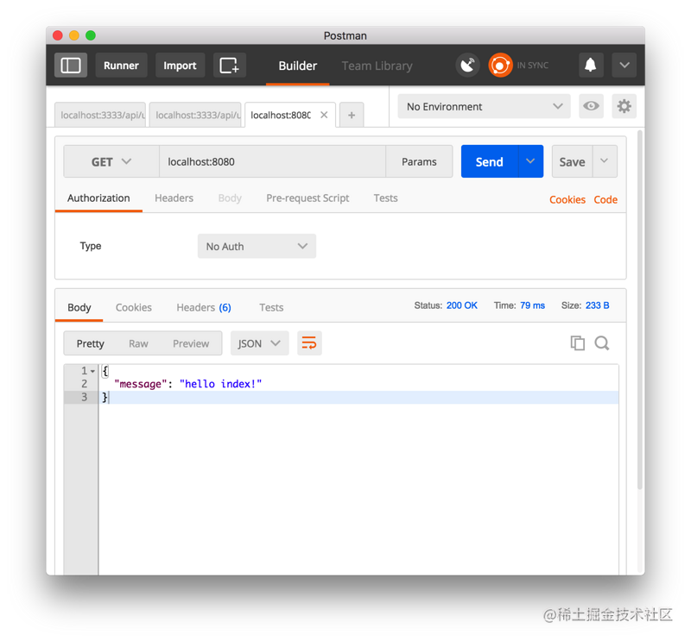
Task: Select the request Headers tab
Action: coord(174,198)
